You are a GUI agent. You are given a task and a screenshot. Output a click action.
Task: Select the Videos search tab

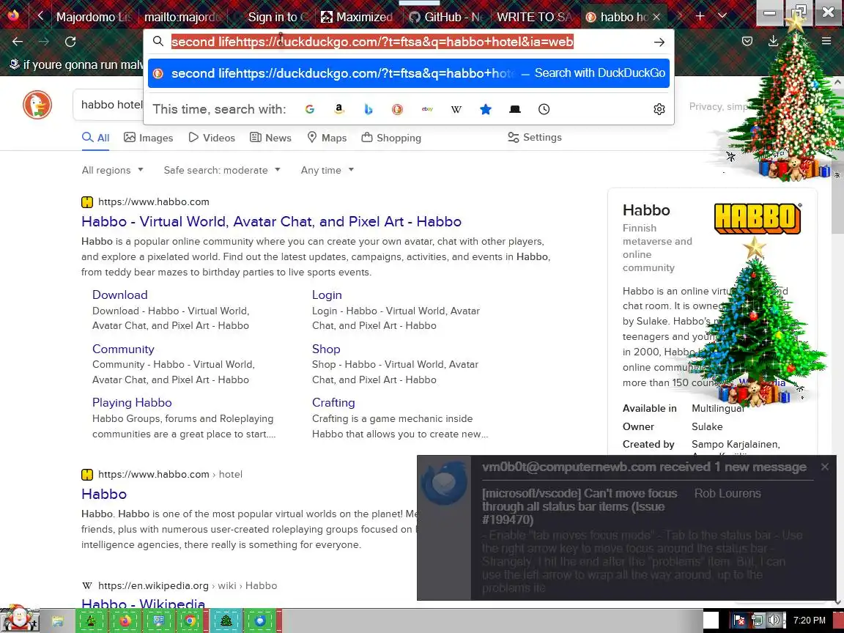[x=212, y=138]
